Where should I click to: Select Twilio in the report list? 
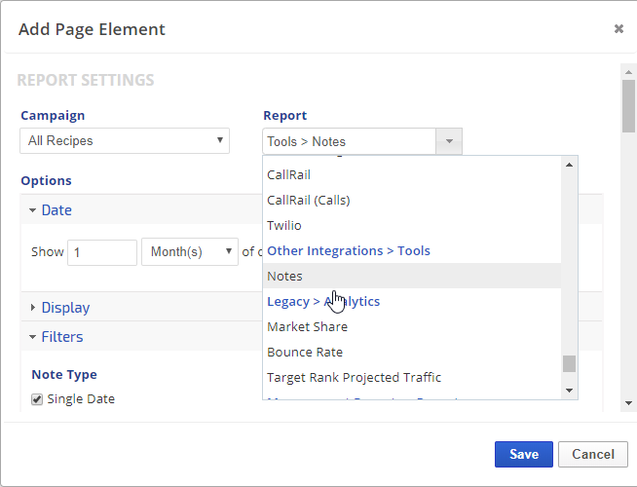point(284,226)
